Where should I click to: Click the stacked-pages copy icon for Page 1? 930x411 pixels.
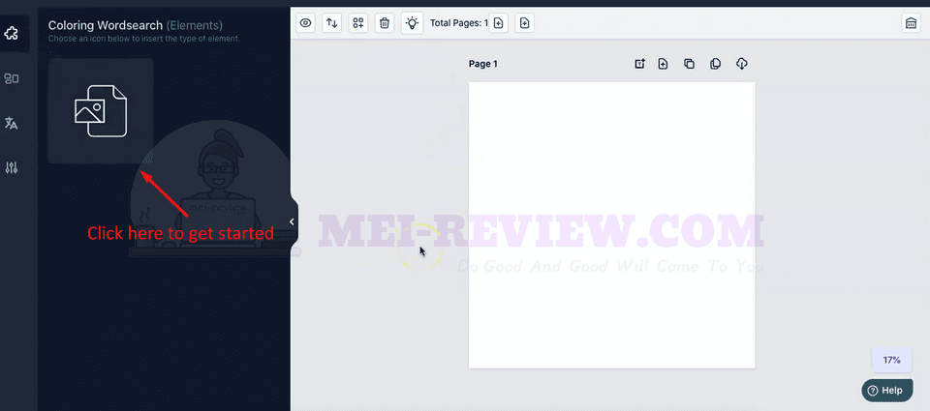point(715,64)
